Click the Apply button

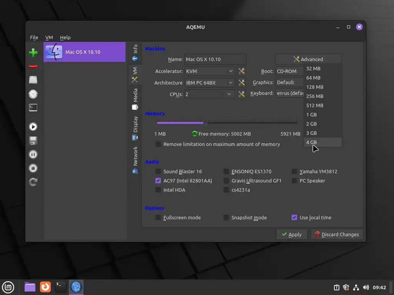[292, 234]
